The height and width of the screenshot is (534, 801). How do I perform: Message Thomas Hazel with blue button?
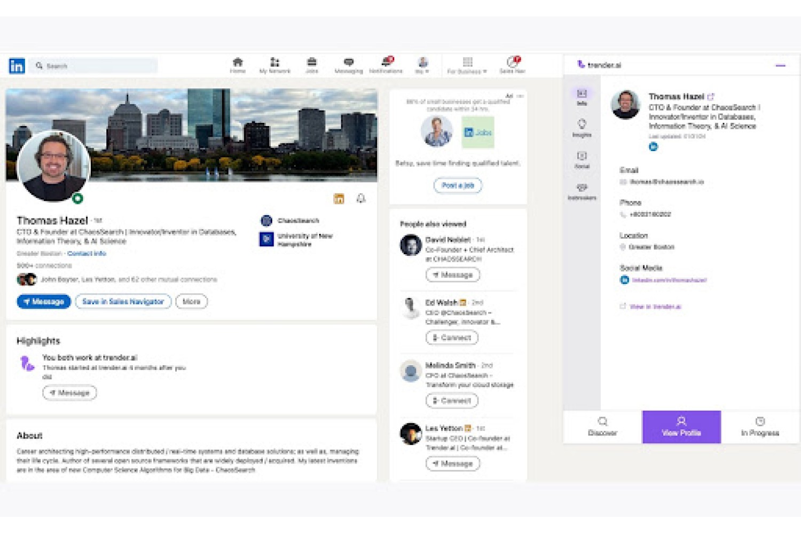point(44,302)
